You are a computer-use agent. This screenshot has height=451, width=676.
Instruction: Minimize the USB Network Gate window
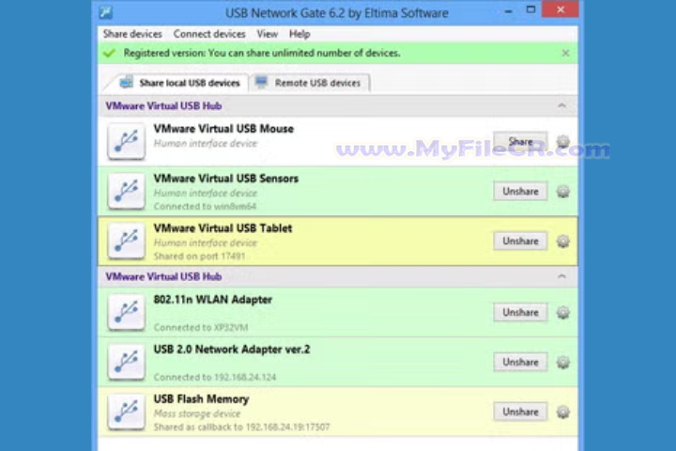[x=509, y=11]
